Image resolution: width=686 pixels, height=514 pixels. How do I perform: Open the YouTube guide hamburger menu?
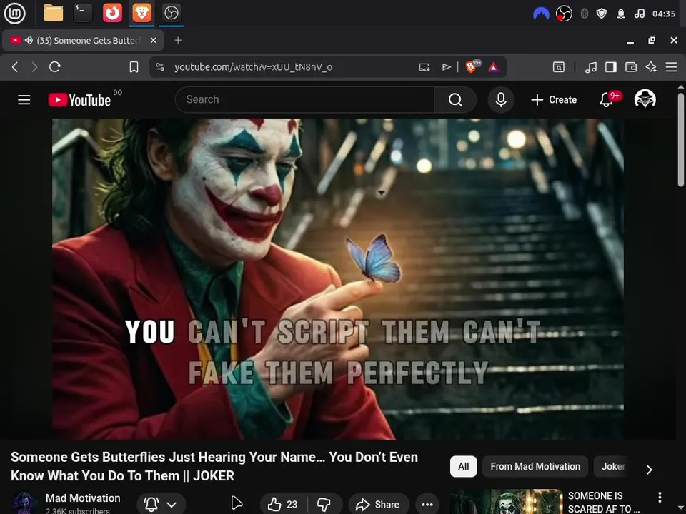point(24,100)
